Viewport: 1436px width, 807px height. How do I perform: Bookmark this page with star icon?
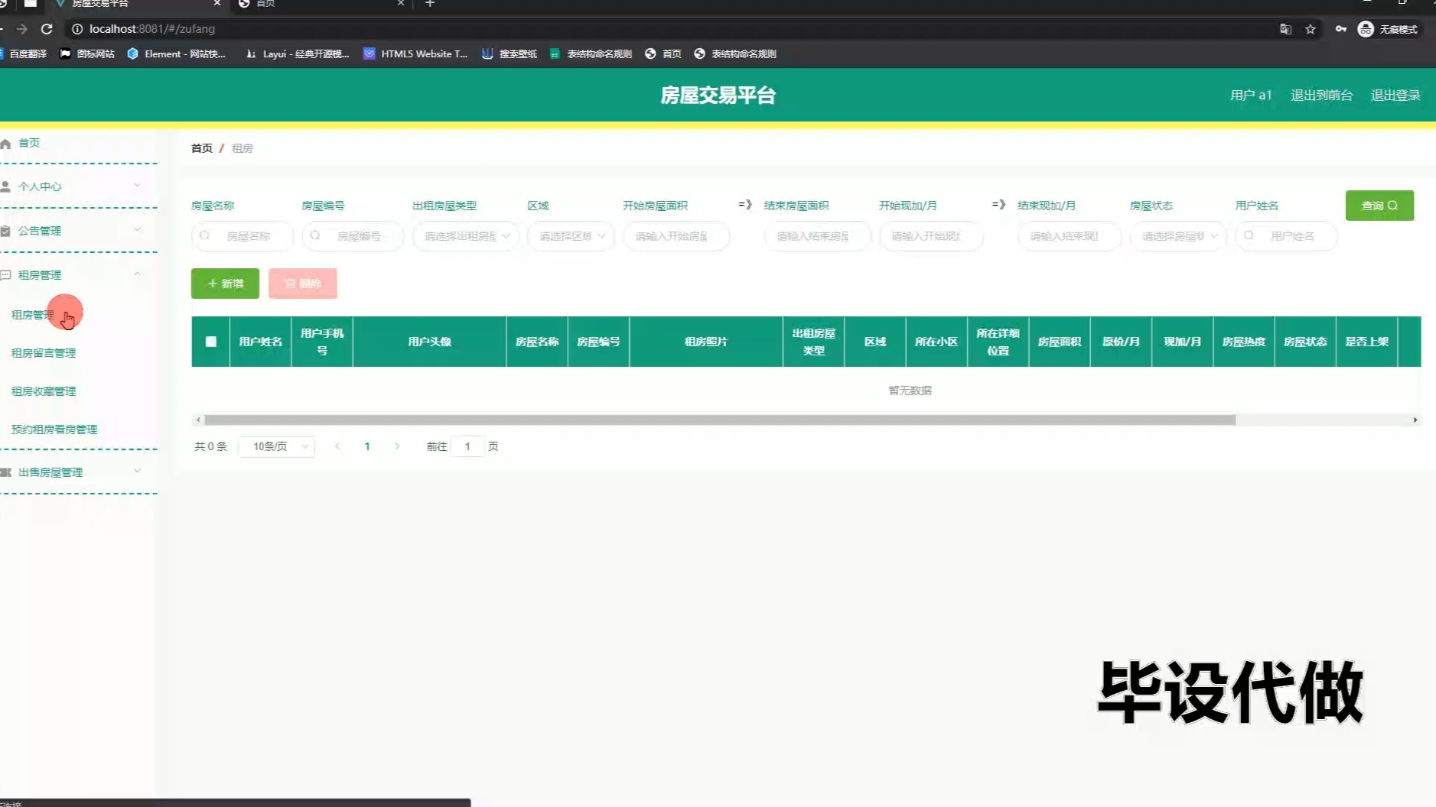pyautogui.click(x=1311, y=29)
